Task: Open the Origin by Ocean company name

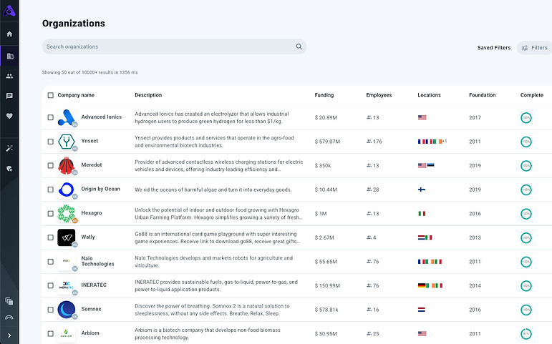Action: 101,189
